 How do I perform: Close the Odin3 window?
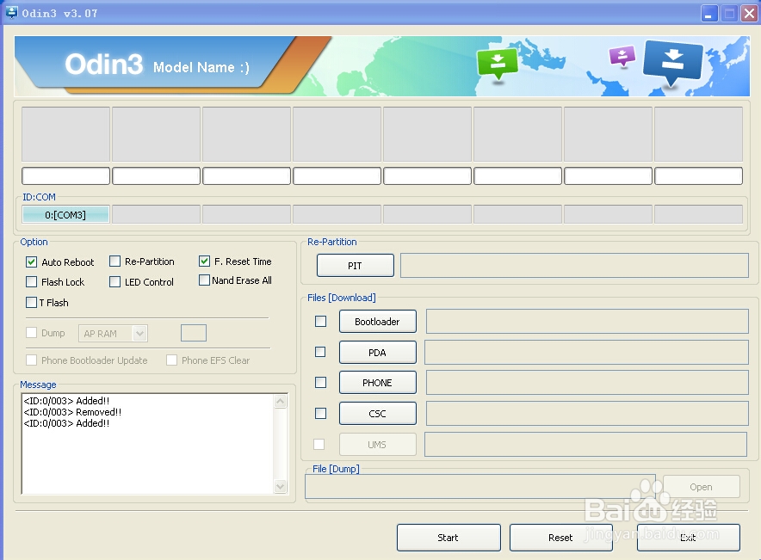pos(749,14)
